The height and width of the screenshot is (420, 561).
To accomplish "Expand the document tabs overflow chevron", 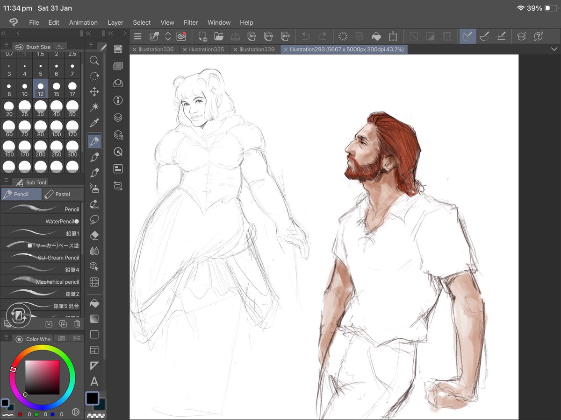I will pyautogui.click(x=554, y=49).
